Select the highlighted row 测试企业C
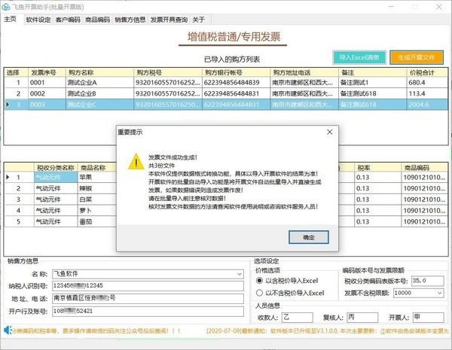Screen dimensions: 452x350 pos(226,105)
